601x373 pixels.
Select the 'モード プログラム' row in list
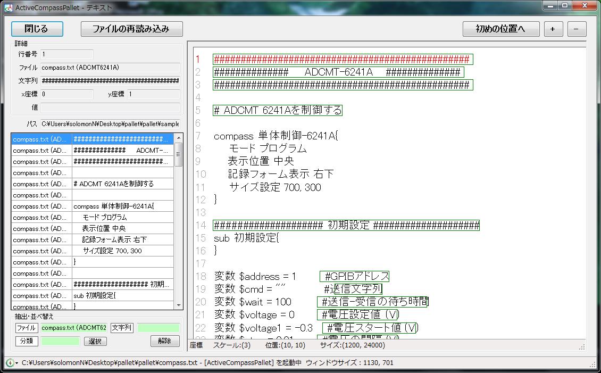pos(122,217)
